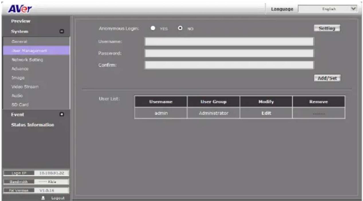Viewport: 363px width, 201px height.
Task: Focus the Password input field
Action: click(229, 53)
